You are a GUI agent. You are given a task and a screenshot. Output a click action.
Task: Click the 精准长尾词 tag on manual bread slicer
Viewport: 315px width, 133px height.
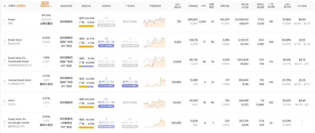point(46,84)
